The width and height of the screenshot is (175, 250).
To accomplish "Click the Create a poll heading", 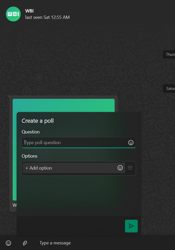I will coord(37,121).
